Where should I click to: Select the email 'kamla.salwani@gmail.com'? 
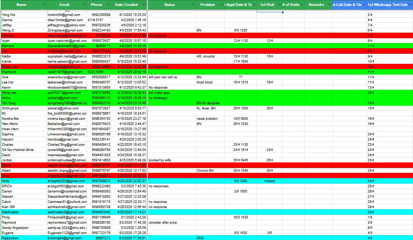67,62
